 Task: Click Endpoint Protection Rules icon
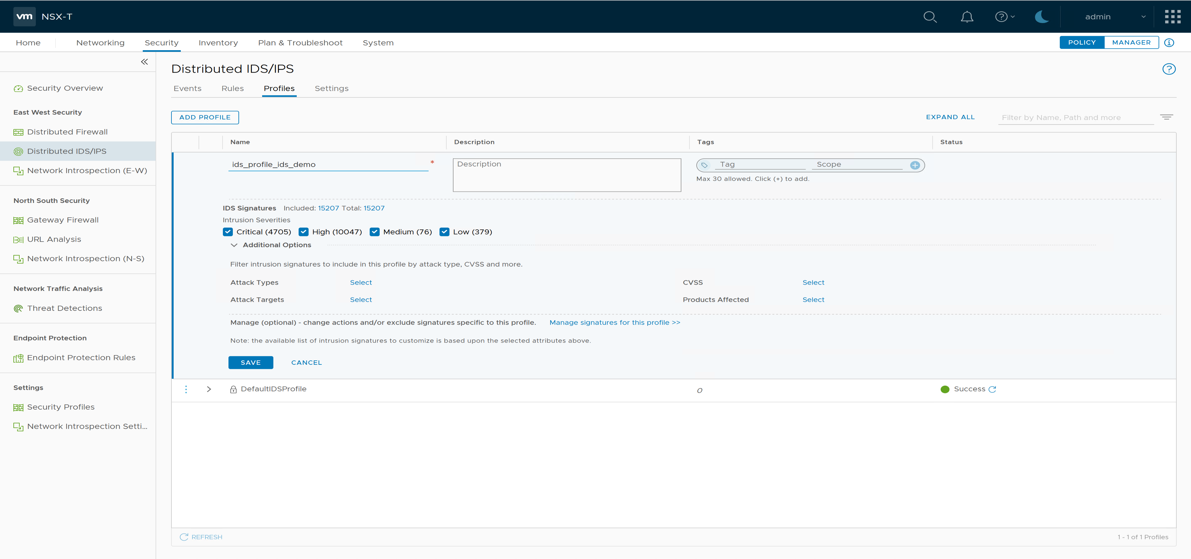tap(18, 358)
